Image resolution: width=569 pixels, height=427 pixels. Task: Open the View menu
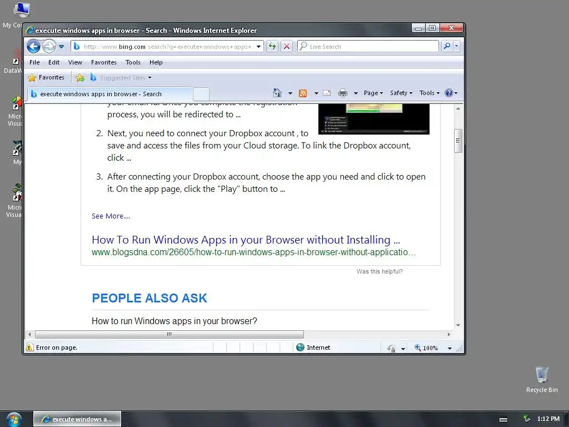(x=75, y=62)
